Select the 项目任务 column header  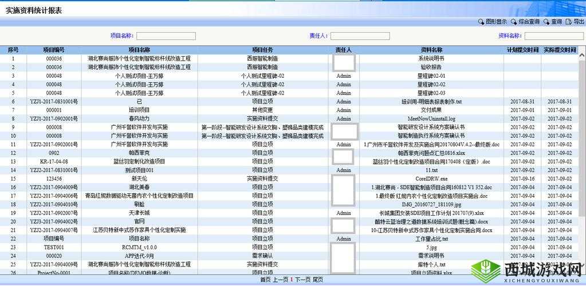tap(262, 50)
